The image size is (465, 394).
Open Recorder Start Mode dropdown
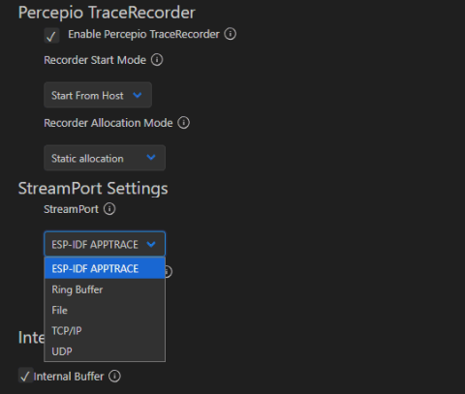tap(98, 95)
